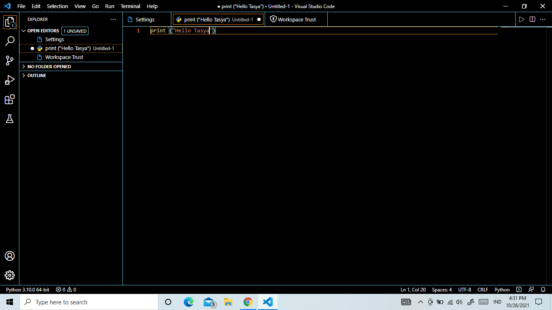Screen dimensions: 552x310
Task: Select Python language mode in status bar
Action: click(x=502, y=289)
